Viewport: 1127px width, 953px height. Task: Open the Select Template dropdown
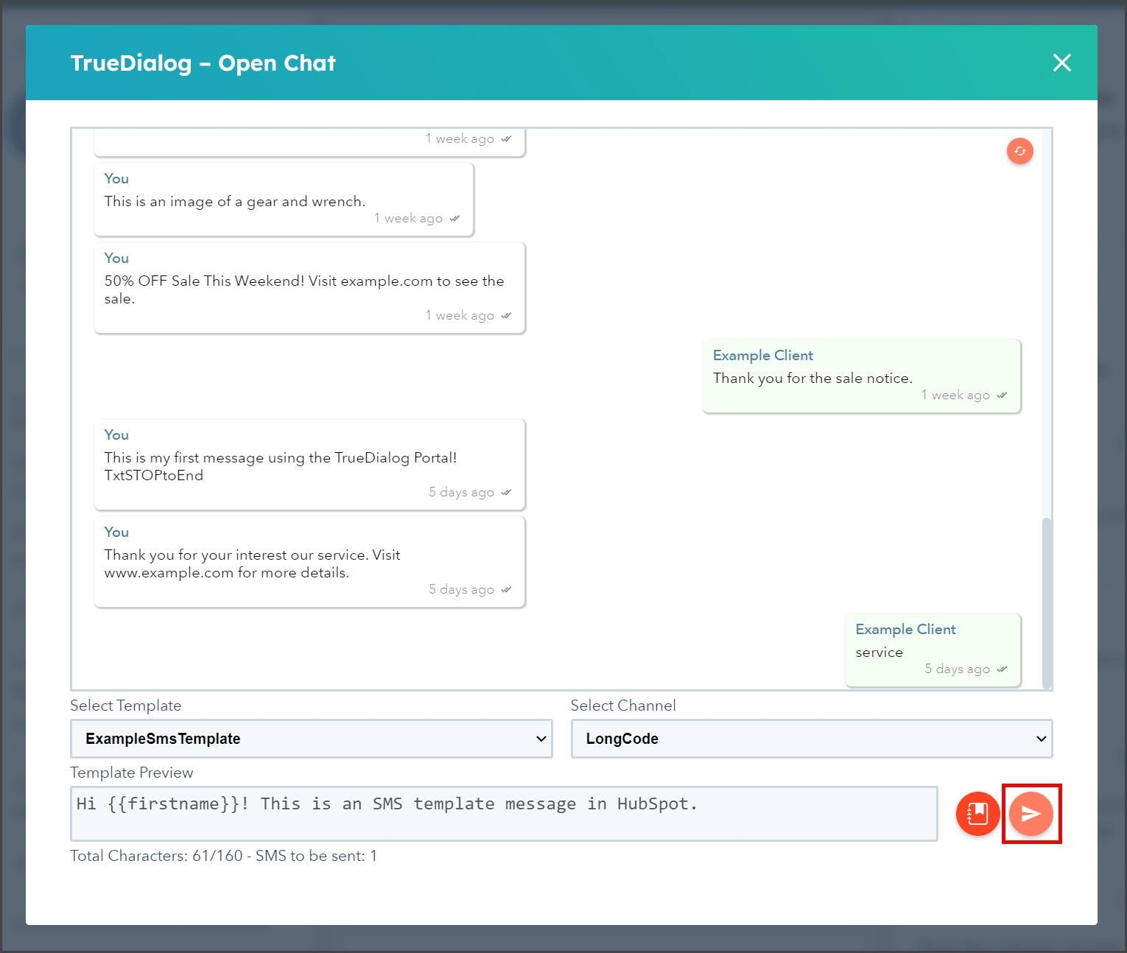coord(312,739)
